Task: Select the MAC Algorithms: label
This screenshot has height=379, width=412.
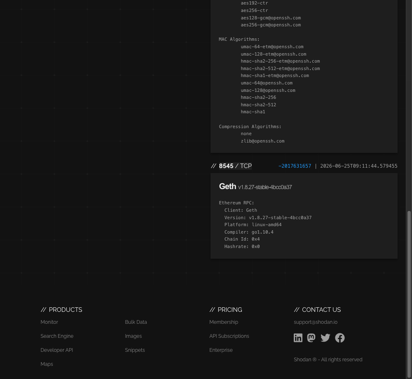Action: click(239, 39)
